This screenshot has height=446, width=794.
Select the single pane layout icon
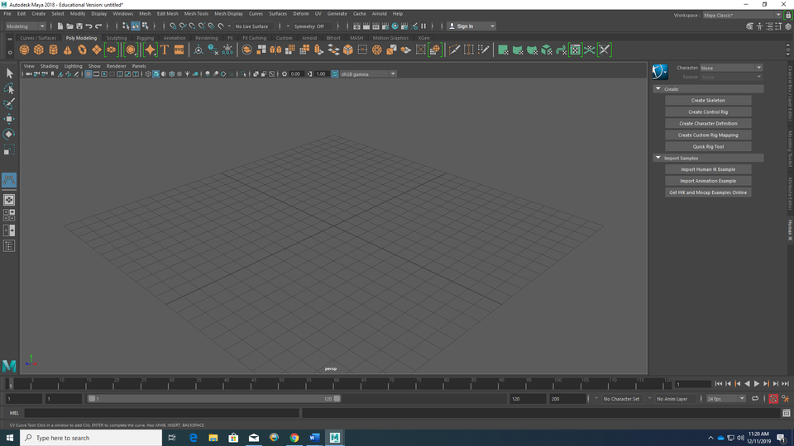point(9,200)
